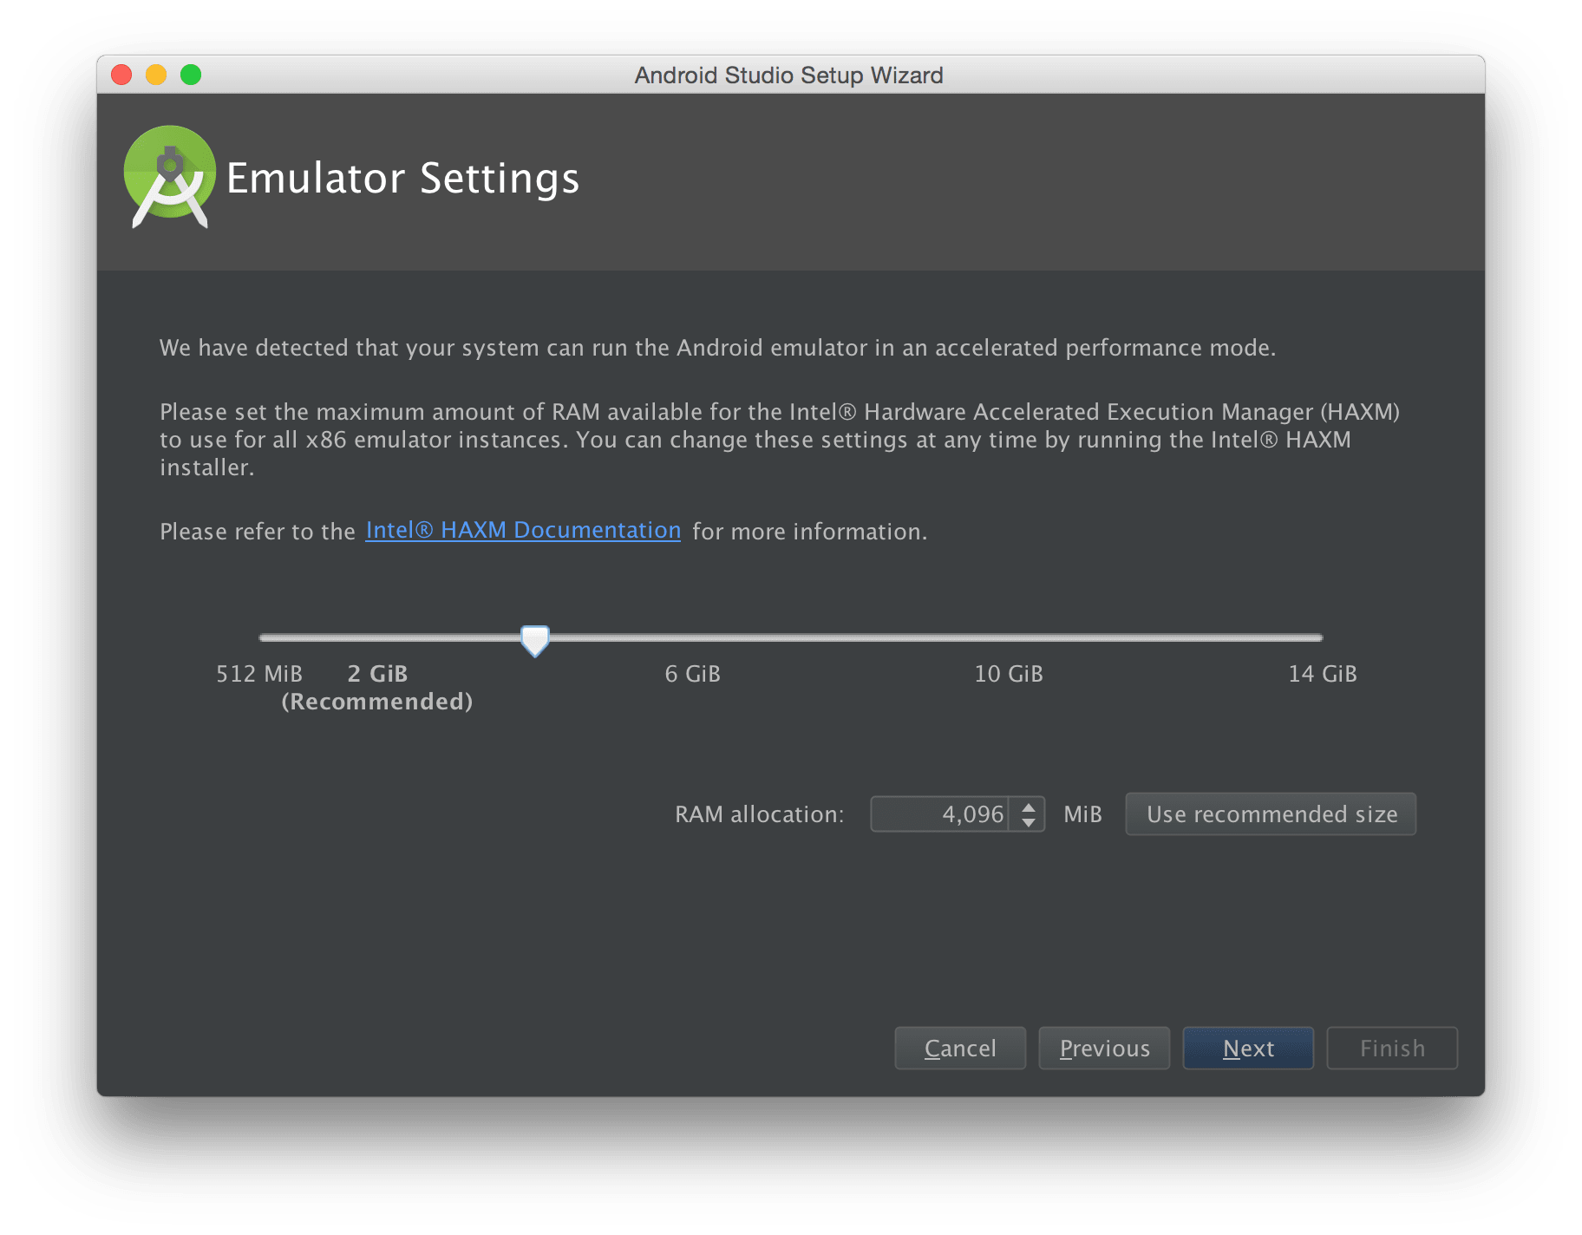This screenshot has width=1582, height=1235.
Task: Increase RAM allocation with up arrow
Action: tap(1029, 807)
